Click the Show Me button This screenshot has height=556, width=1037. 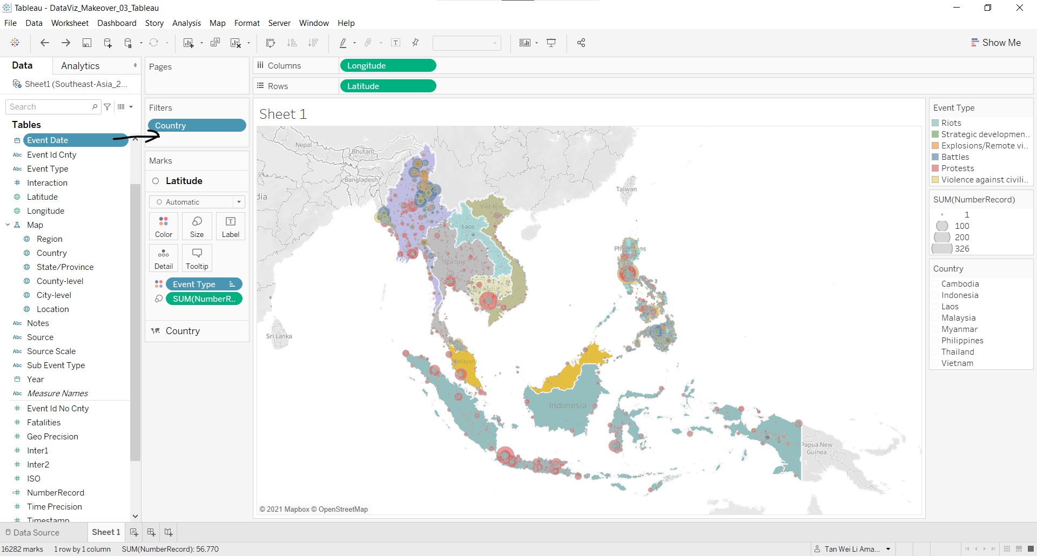[996, 43]
